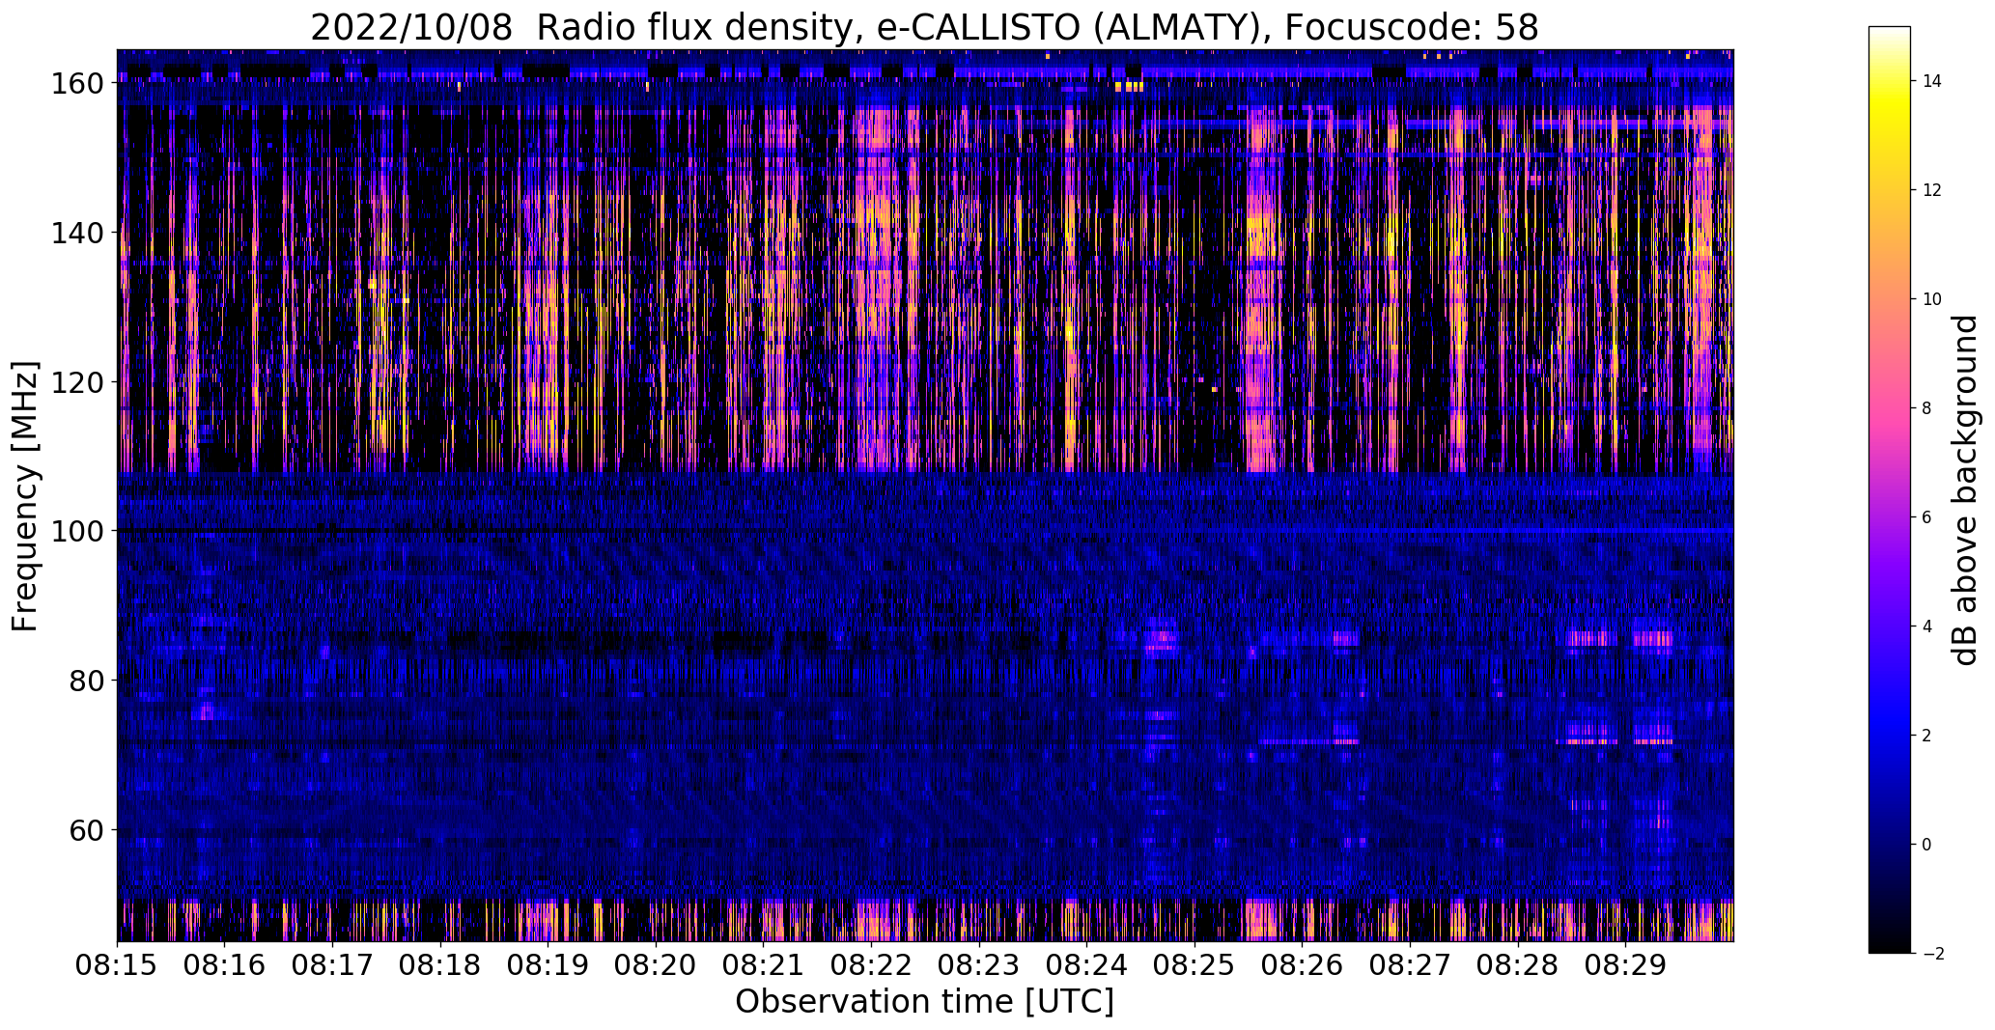Click the 08:23 time tick label
1995x1030 pixels.
[979, 965]
